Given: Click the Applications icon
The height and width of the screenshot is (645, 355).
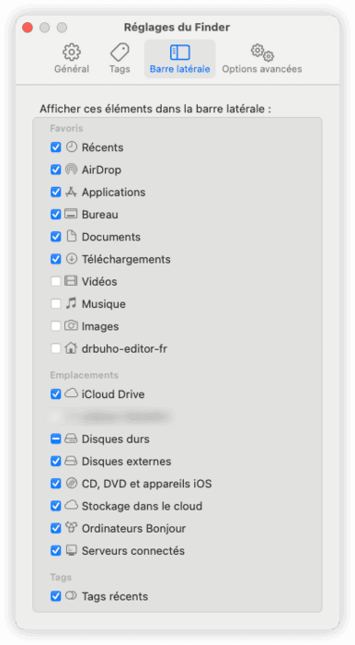Looking at the screenshot, I should click(72, 192).
